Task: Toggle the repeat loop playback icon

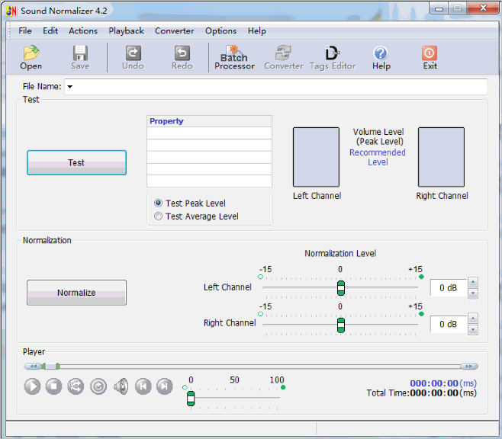Action: [x=98, y=386]
